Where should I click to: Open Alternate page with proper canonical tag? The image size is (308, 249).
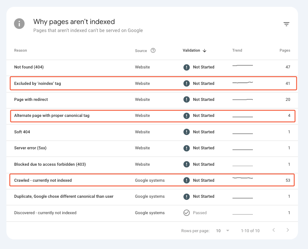pyautogui.click(x=52, y=116)
